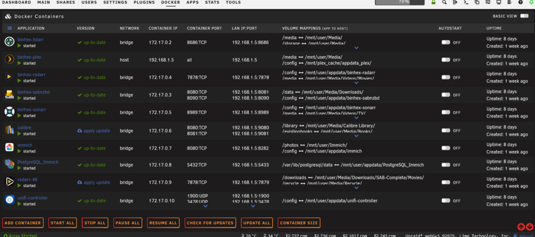This screenshot has width=535, height=237.
Task: Expand volume mappings for binhex-radarr
Action: tap(356, 83)
